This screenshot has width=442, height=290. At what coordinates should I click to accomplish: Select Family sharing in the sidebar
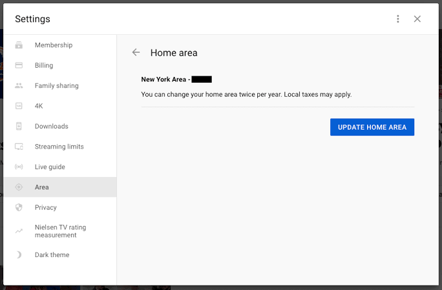pyautogui.click(x=60, y=86)
